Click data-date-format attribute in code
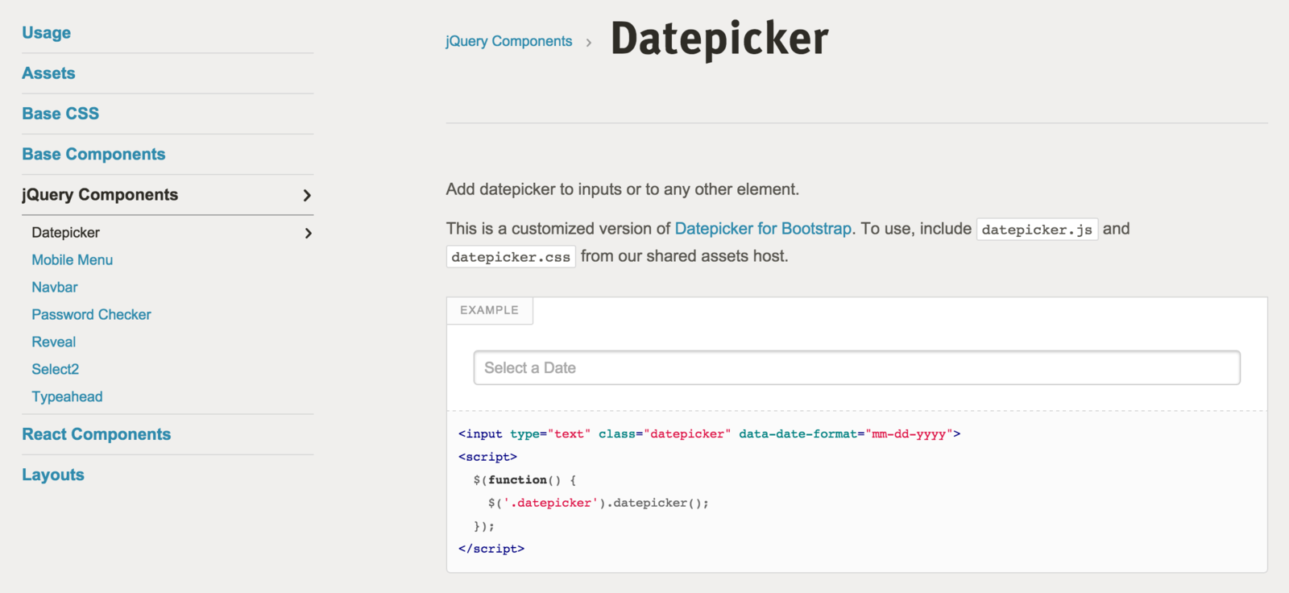The width and height of the screenshot is (1289, 593). click(798, 433)
